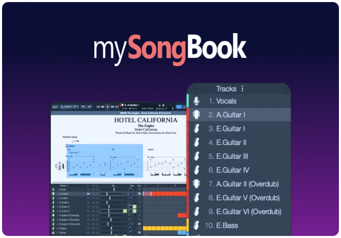
Task: Toggle visibility eye for A.Guitar I track
Action: pyautogui.click(x=88, y=194)
